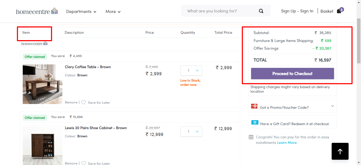Screen dimensions: 361x165
Task: Open the Departments menu
Action: point(81,12)
